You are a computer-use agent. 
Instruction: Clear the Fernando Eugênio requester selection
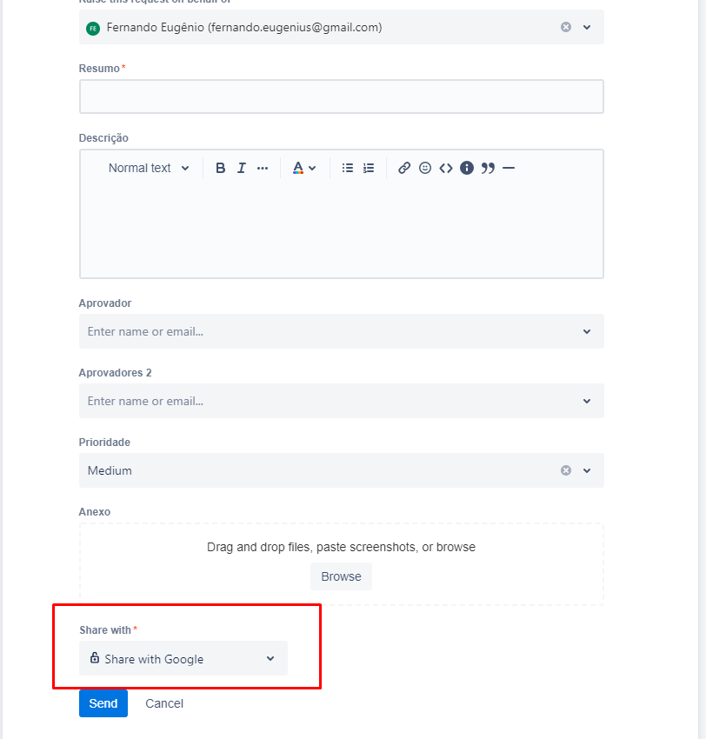pos(566,27)
